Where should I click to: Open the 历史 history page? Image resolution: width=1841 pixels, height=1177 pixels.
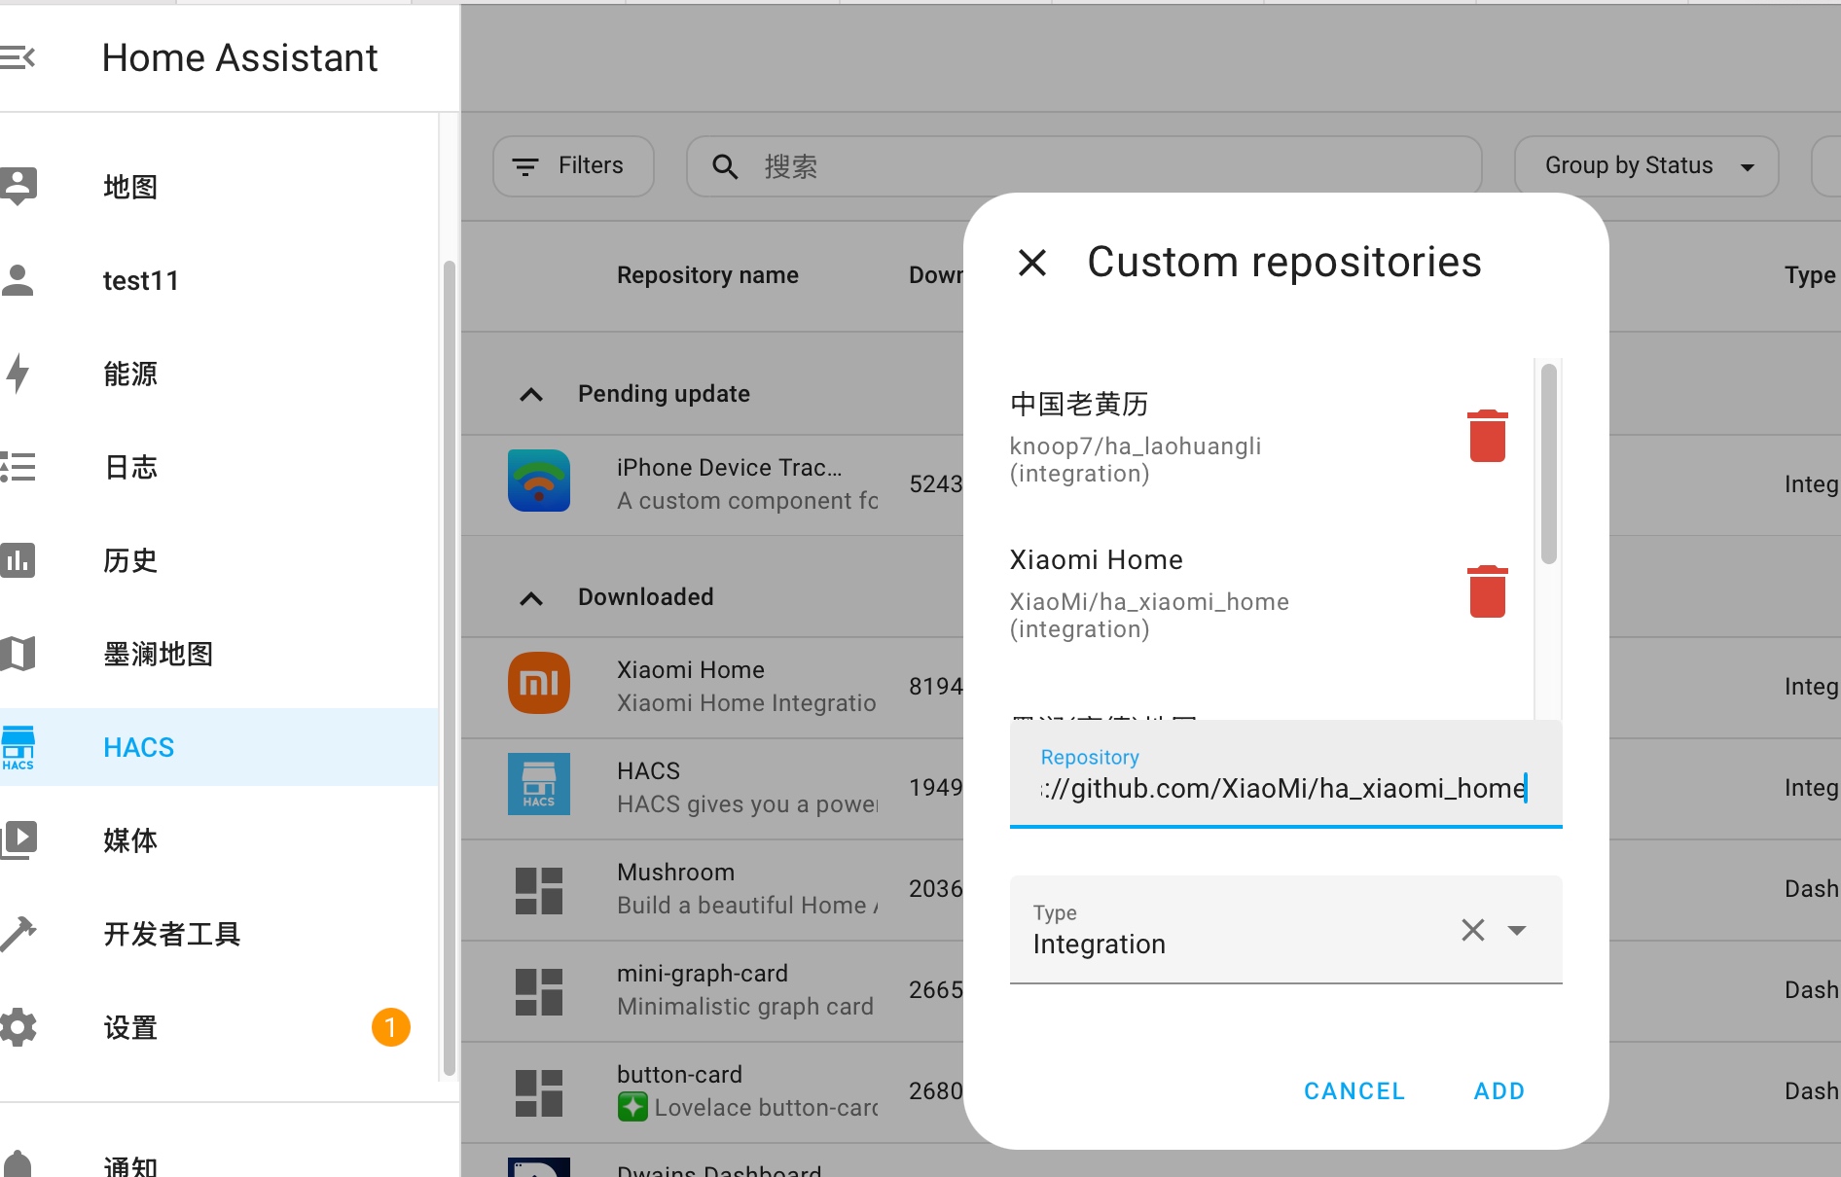point(219,560)
